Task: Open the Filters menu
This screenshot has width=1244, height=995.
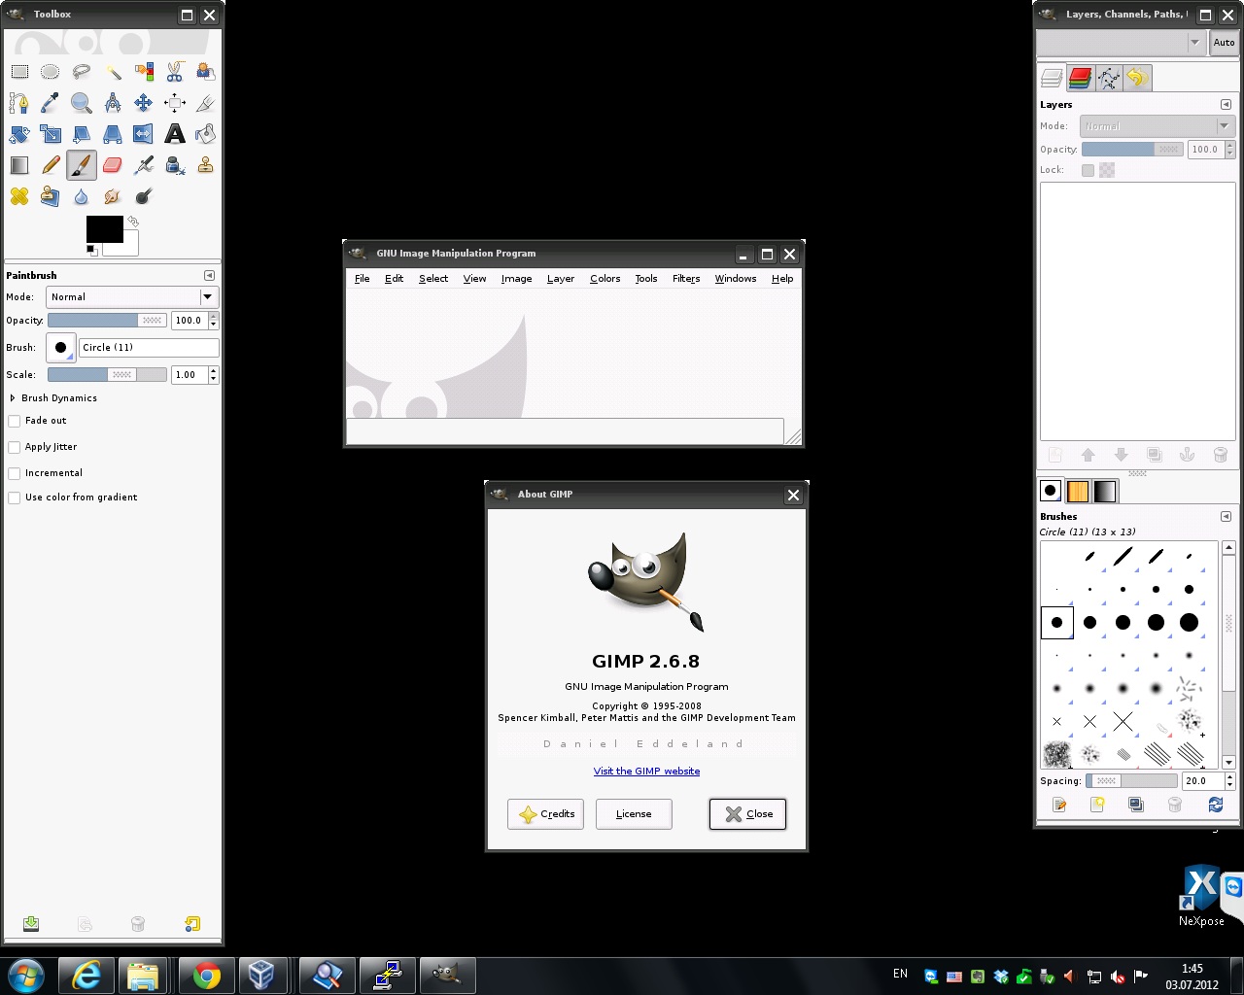Action: pos(686,279)
